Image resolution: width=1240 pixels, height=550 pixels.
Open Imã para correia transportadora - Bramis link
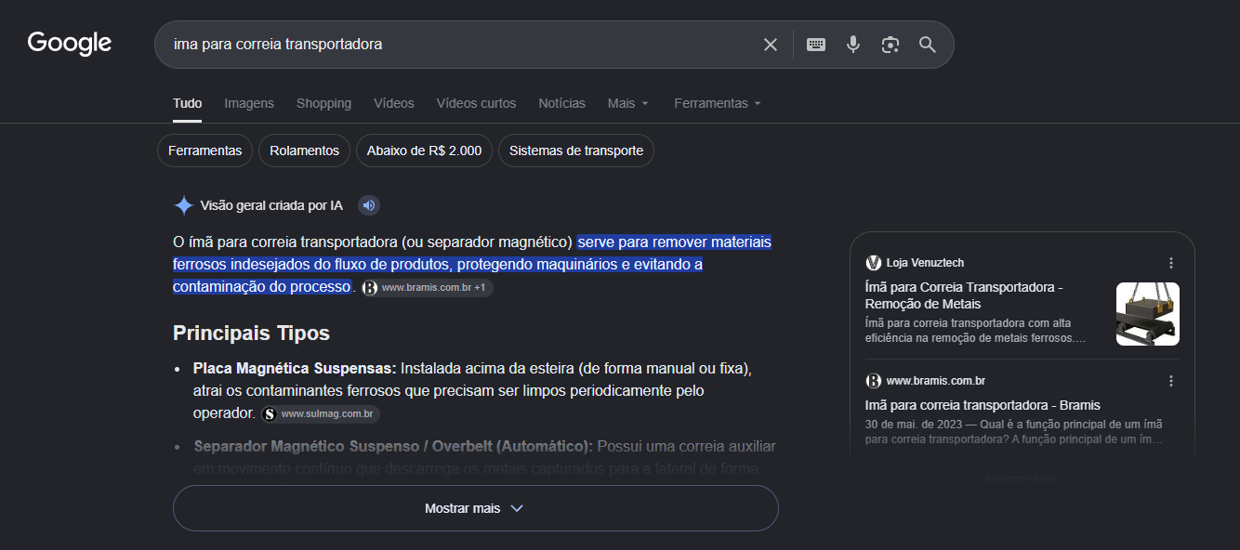click(x=983, y=405)
